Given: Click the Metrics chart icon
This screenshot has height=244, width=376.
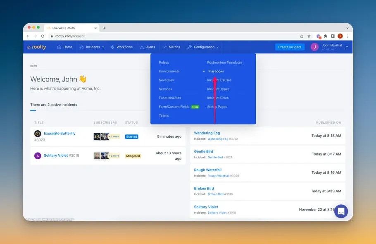Looking at the screenshot, I should [164, 47].
